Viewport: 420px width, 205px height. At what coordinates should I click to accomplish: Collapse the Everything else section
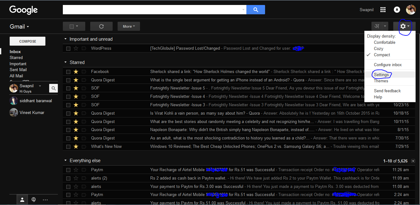coord(65,161)
